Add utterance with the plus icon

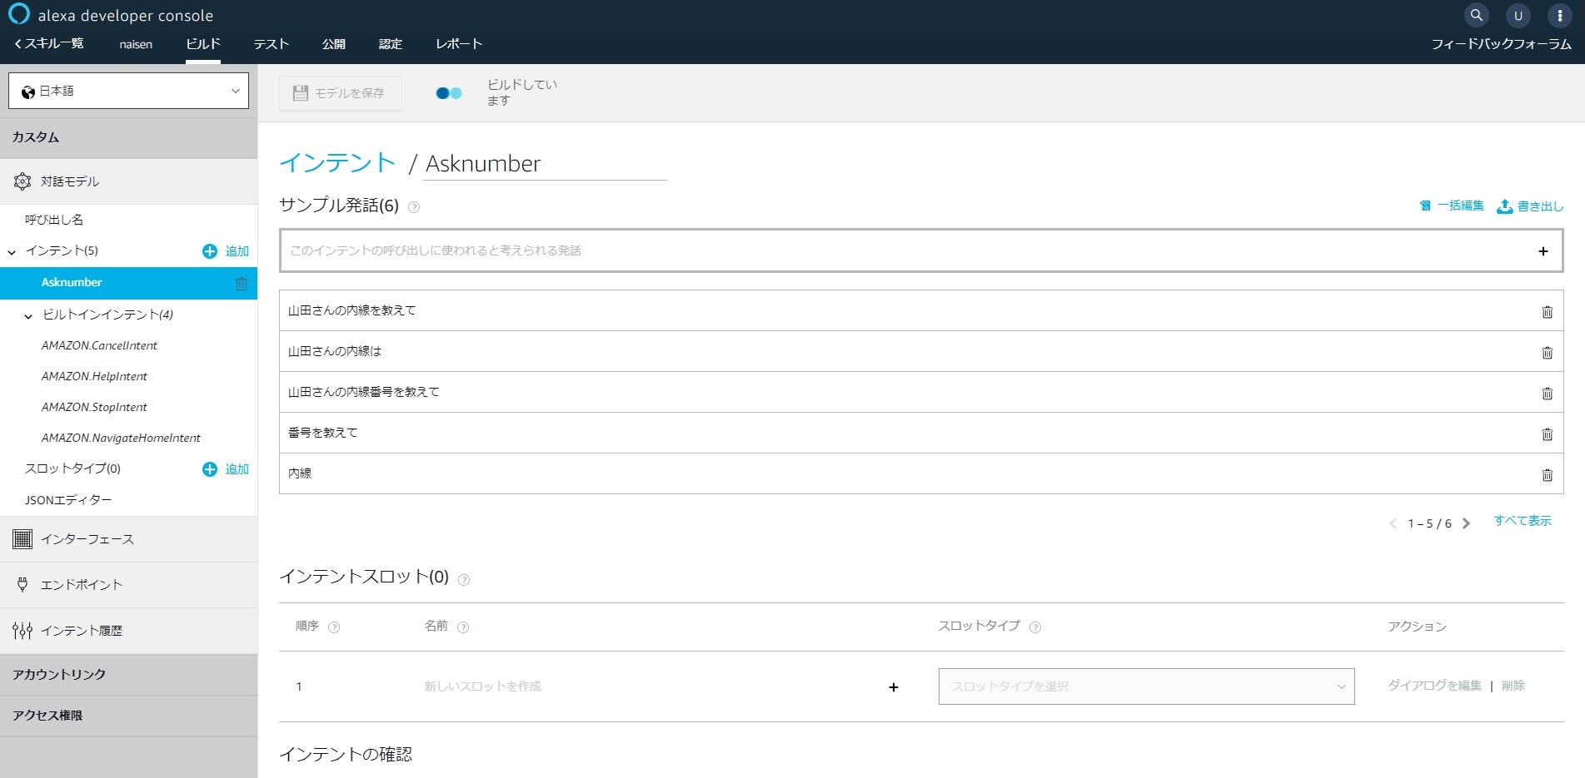[x=1543, y=250]
